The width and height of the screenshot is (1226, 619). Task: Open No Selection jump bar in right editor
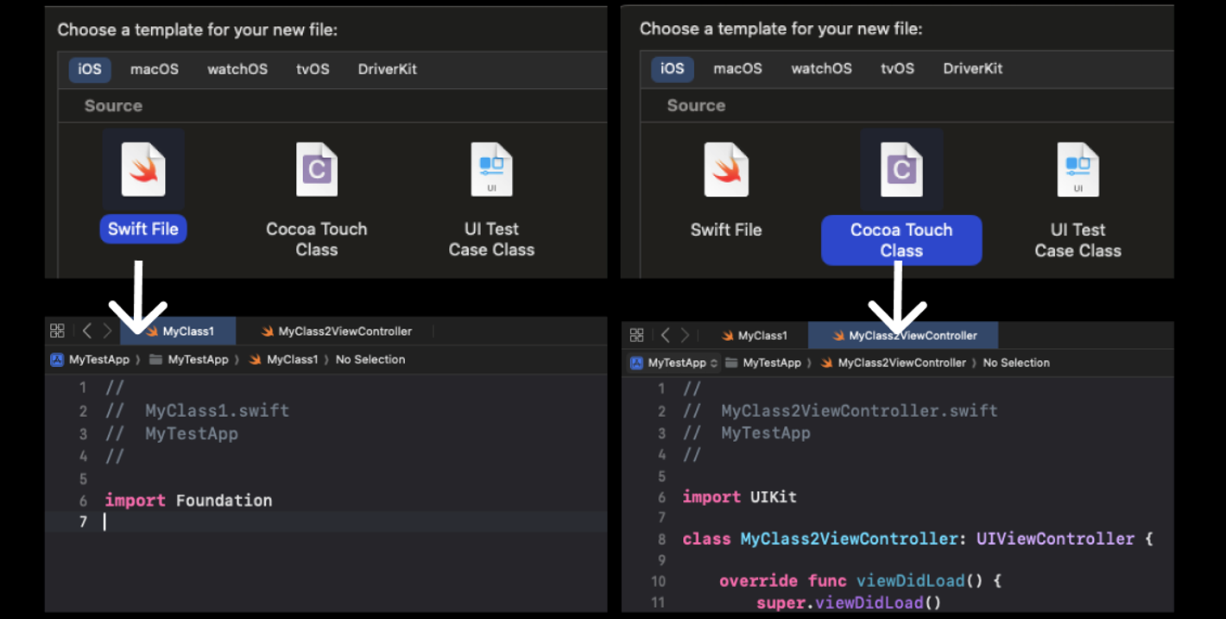[x=1016, y=363]
